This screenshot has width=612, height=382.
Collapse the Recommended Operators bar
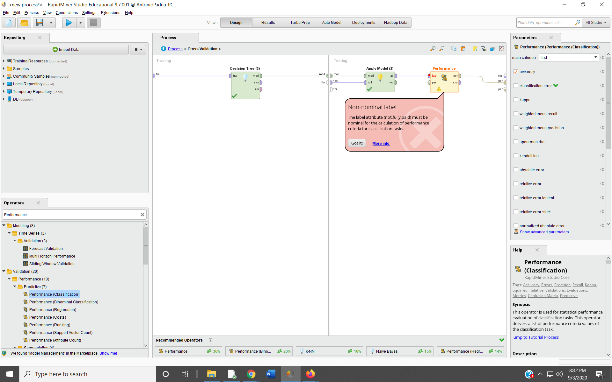[502, 340]
